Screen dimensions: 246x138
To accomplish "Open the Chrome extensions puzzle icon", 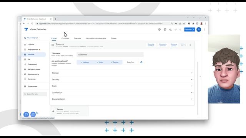I will 193,23.
